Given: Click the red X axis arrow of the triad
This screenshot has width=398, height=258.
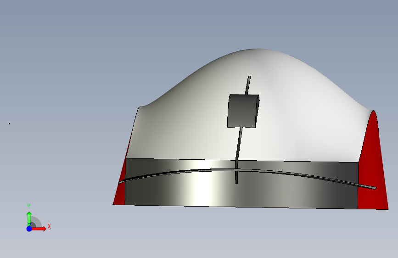Looking at the screenshot, I should point(39,229).
